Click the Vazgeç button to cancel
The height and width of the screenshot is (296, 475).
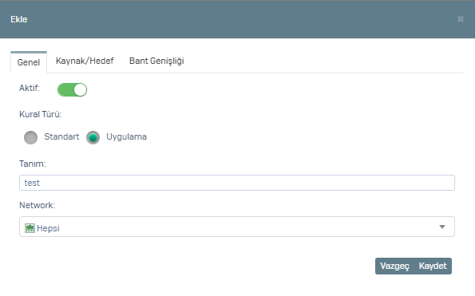point(394,266)
